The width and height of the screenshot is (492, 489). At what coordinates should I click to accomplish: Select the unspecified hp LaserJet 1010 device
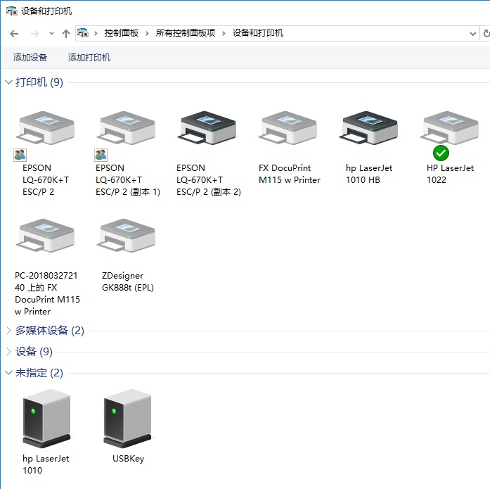[46, 419]
